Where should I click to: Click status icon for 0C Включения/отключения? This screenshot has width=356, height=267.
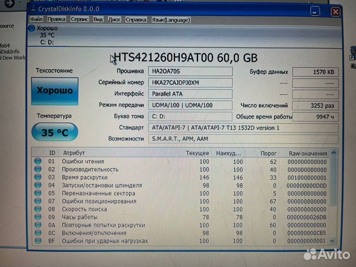click(x=38, y=233)
